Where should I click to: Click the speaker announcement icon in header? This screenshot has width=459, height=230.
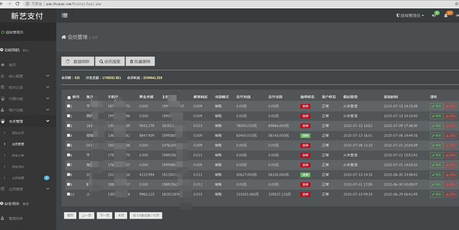click(x=434, y=16)
